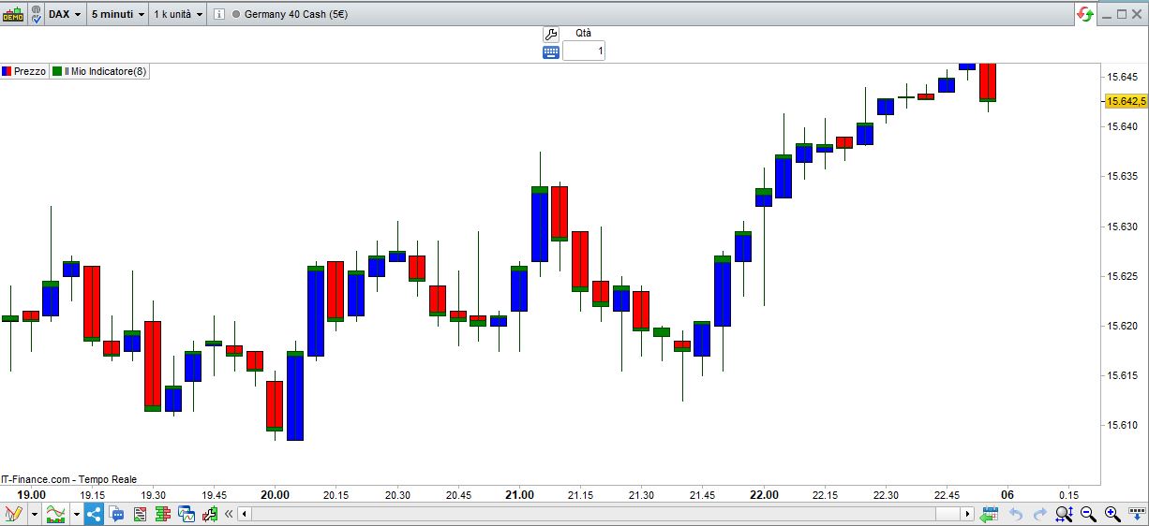Screen dimensions: 1149x526
Task: Click the red-green swap arrows icon
Action: pyautogui.click(x=1085, y=14)
